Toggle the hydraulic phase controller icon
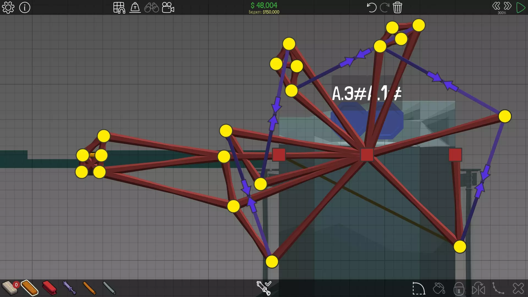528x297 pixels. (x=264, y=288)
